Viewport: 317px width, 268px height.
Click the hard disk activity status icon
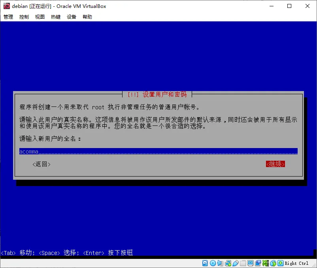pos(205,263)
